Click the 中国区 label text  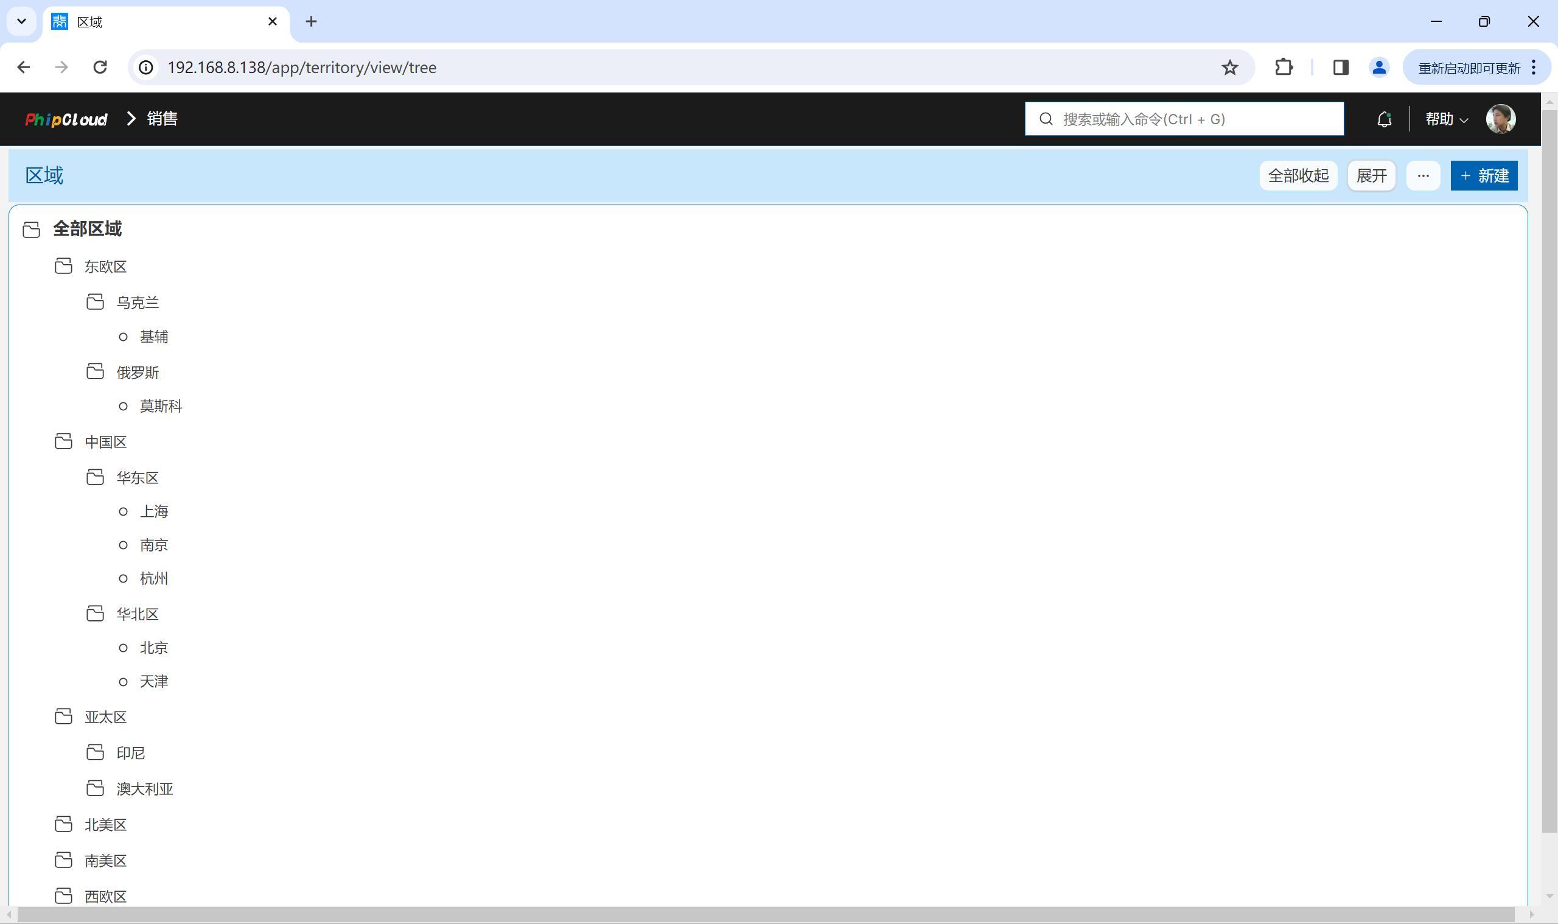point(106,443)
